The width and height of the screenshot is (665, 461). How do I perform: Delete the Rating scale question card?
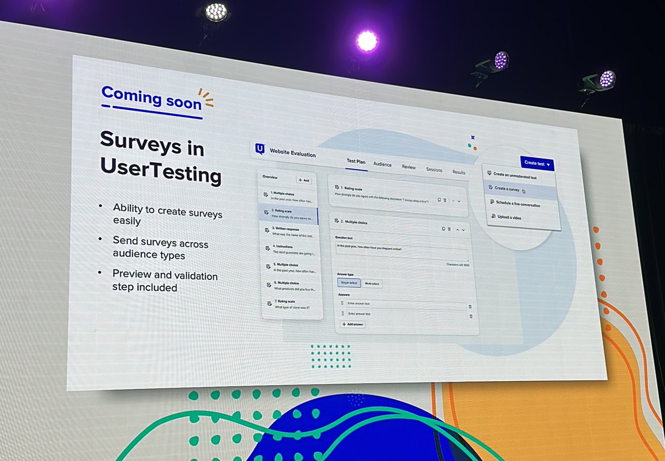click(444, 200)
